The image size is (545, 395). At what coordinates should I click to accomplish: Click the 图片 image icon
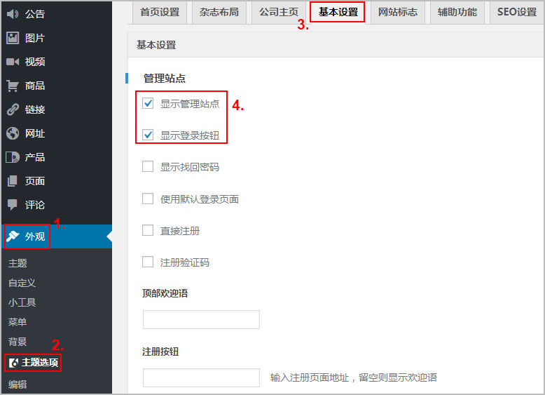[x=13, y=38]
